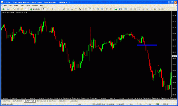Open the Market Watch window icon
178x106 pixels.
point(14,9)
